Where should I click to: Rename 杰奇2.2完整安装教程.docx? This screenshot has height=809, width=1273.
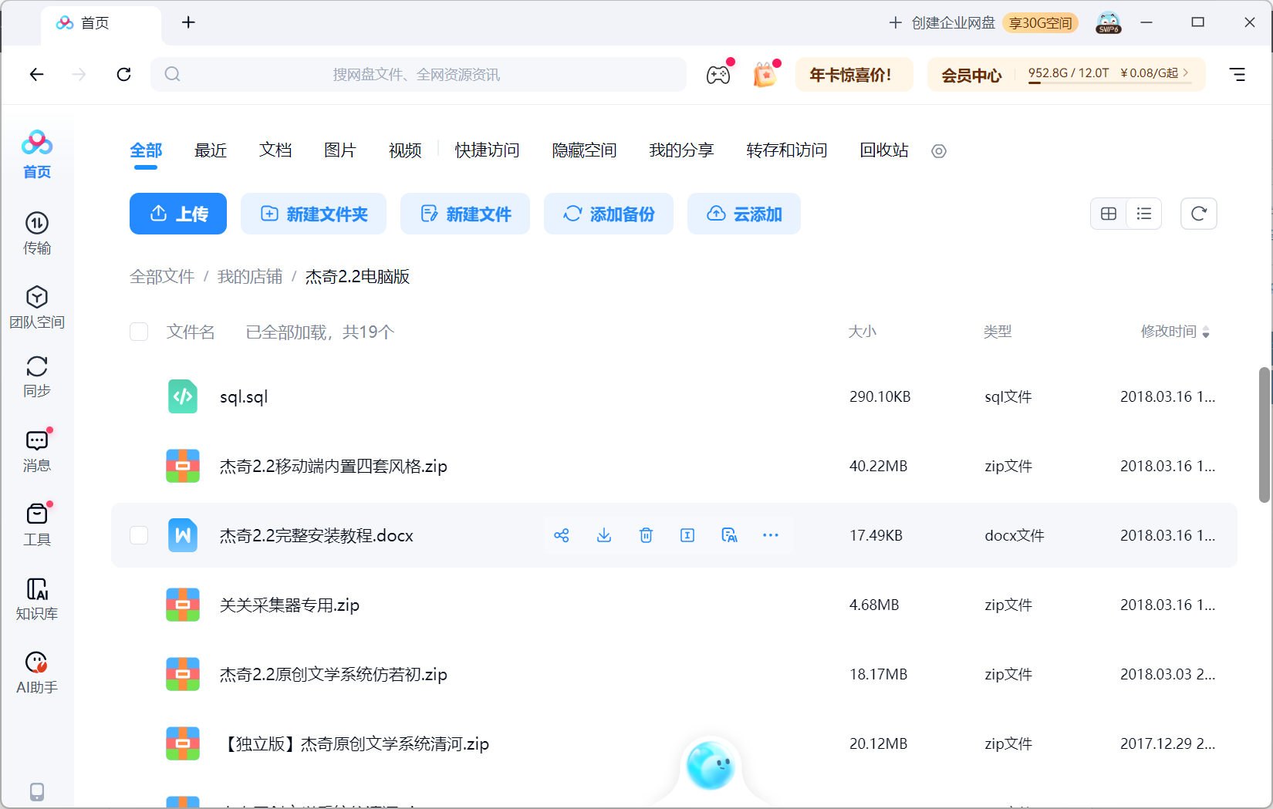click(687, 535)
